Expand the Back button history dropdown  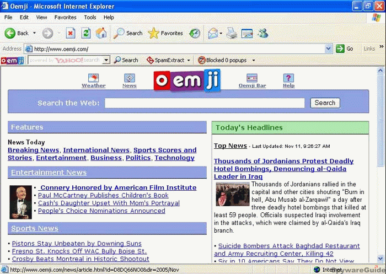[x=34, y=33]
